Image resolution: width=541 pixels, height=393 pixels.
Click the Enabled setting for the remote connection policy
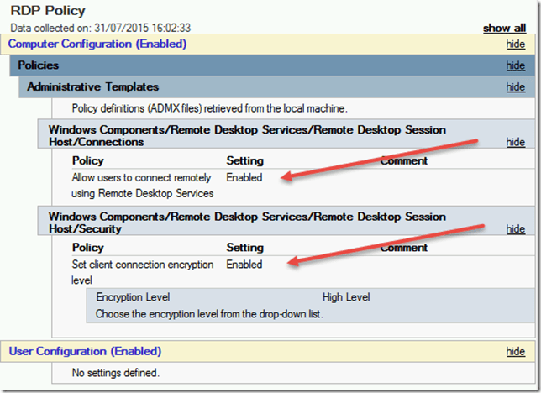244,178
